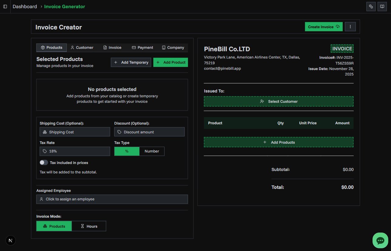Click the PineBill Co.LTD company name
391x251 pixels.
227,49
